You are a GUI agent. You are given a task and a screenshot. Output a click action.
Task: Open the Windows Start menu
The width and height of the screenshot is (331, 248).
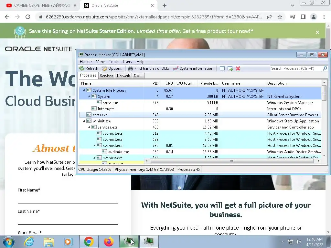[9, 242]
